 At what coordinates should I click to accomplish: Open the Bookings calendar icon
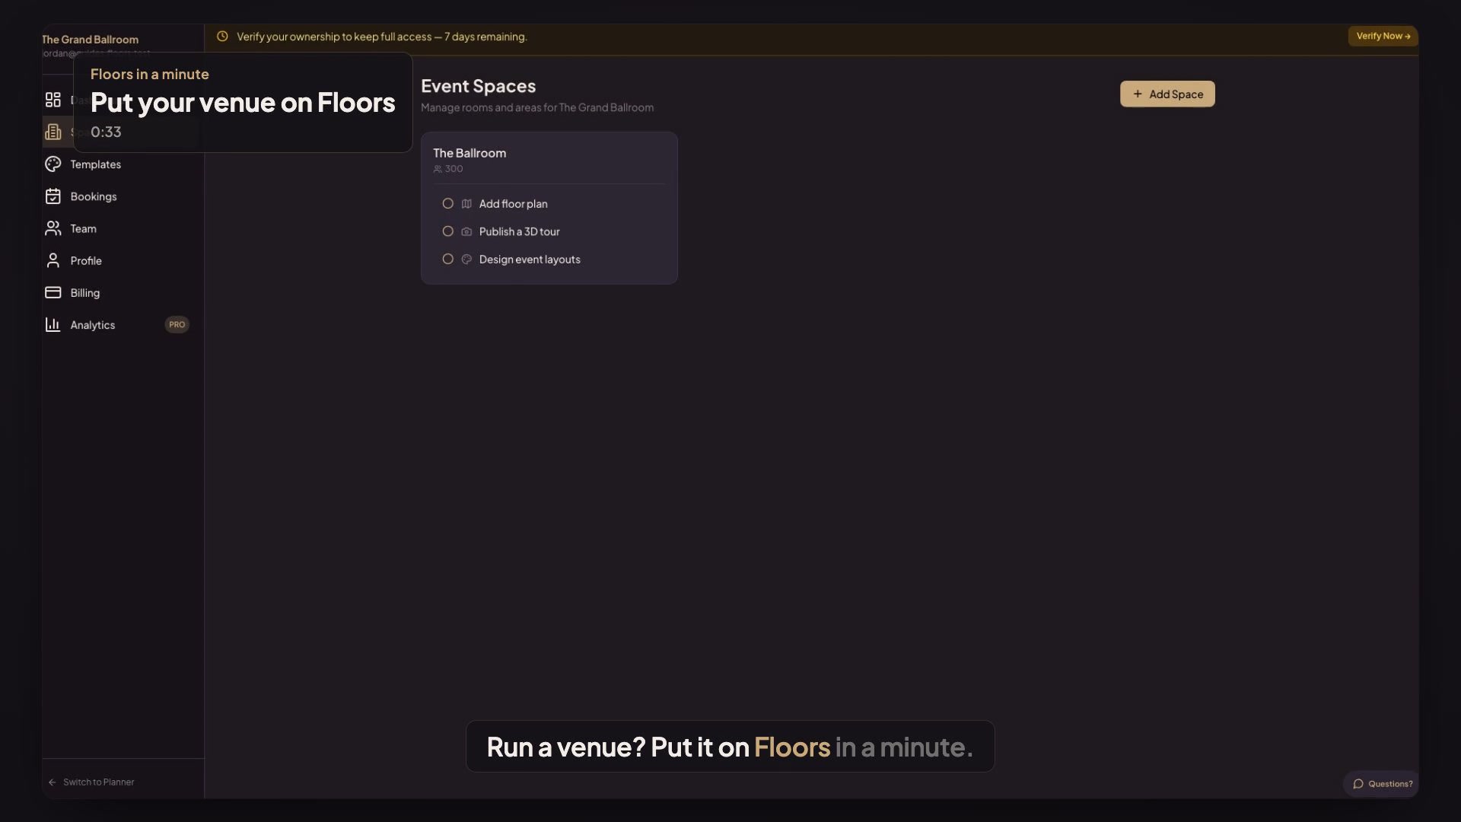53,196
